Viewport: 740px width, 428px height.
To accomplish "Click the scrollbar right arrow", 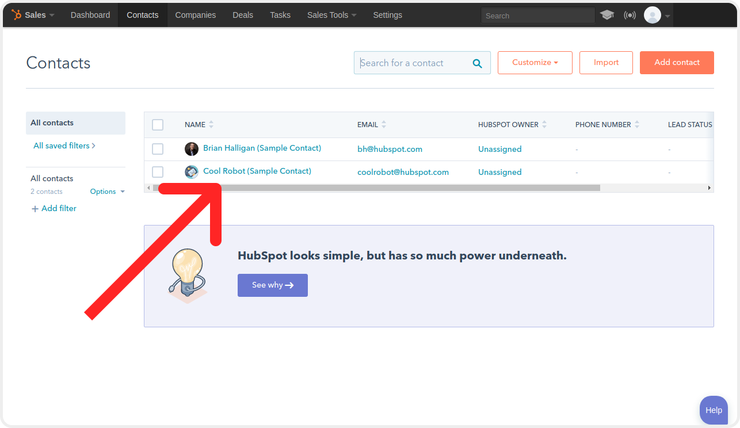I will [709, 188].
